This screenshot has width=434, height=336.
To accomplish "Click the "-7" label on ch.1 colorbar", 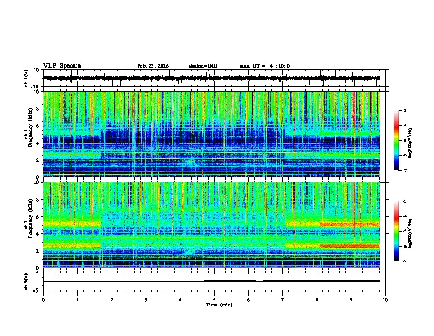I will tap(404, 170).
